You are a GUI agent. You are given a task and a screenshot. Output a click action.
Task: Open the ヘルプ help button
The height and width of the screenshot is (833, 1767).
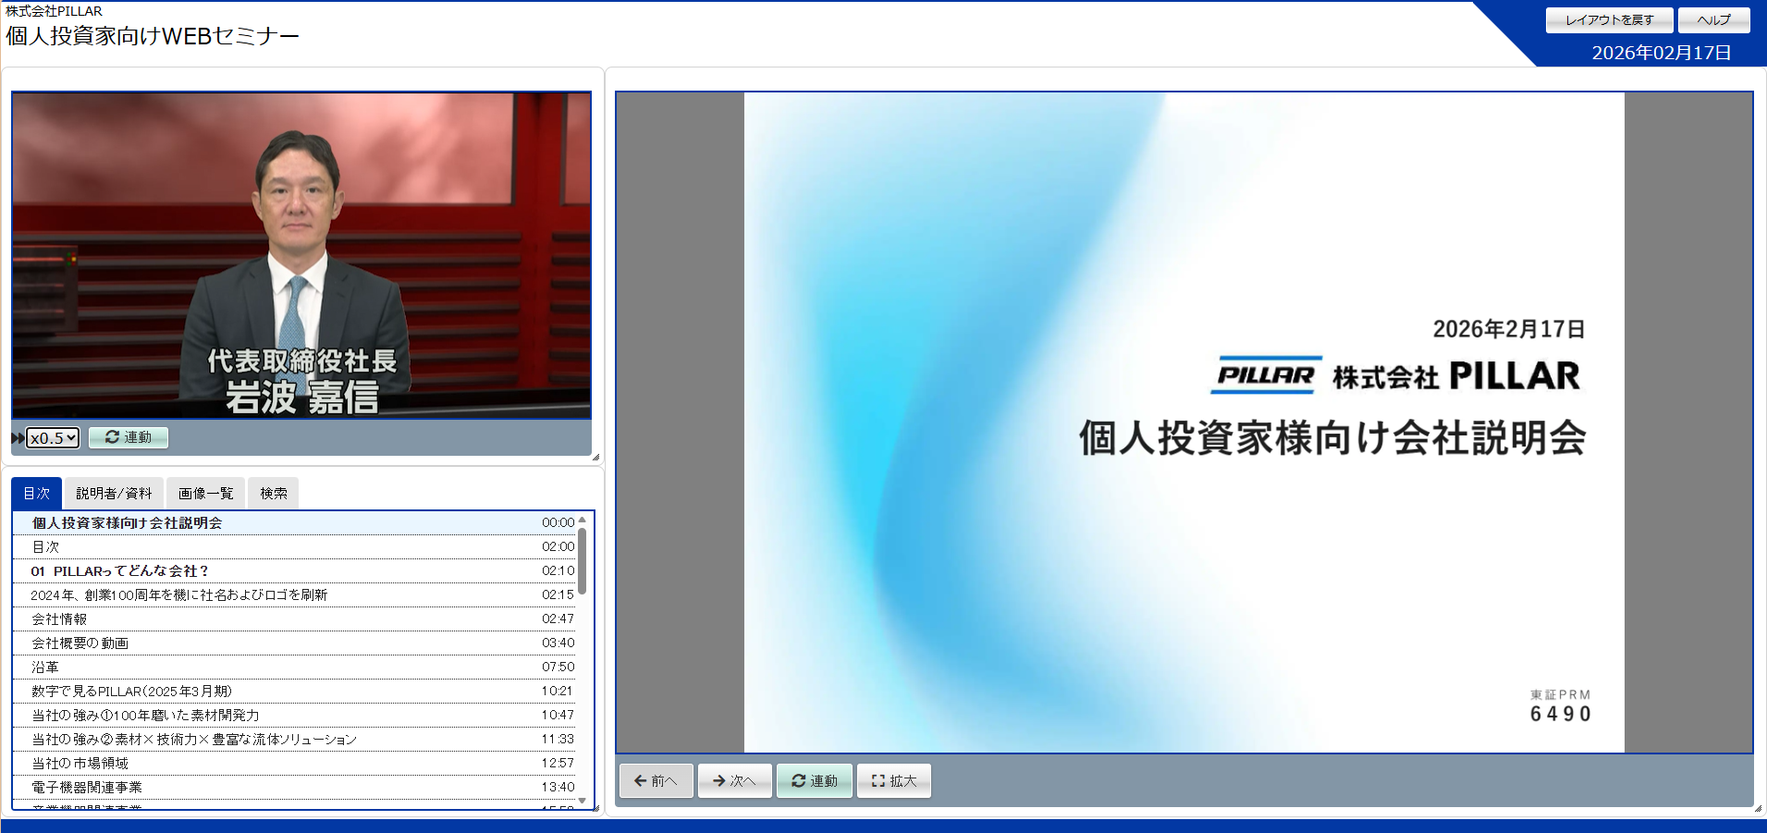coord(1713,20)
